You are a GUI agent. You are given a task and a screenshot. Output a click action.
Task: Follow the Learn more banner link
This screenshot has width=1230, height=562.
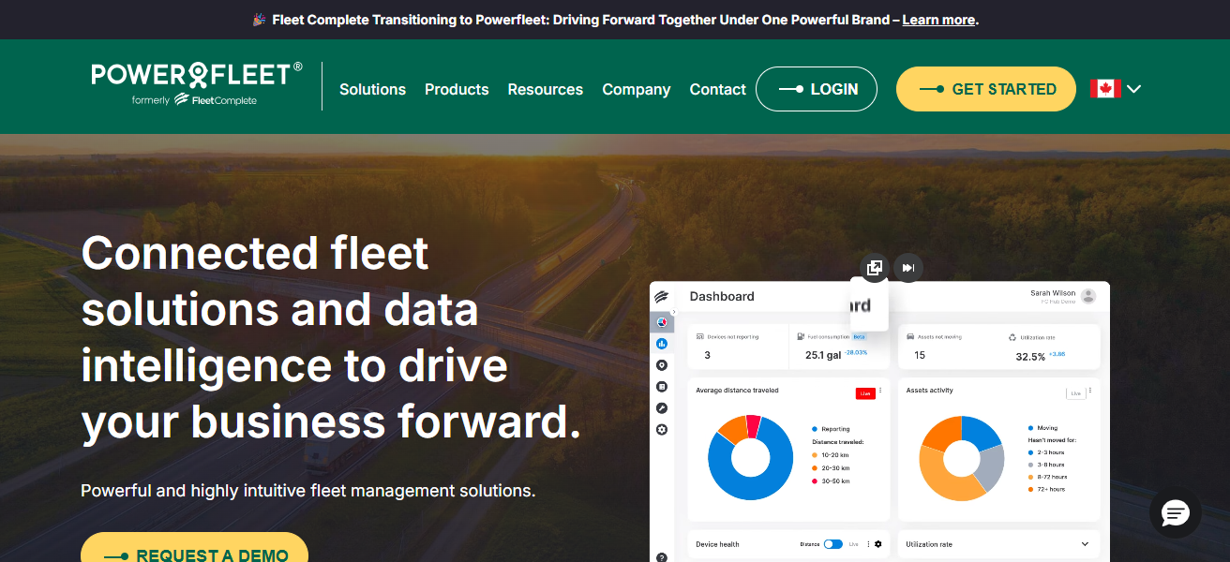pyautogui.click(x=938, y=20)
